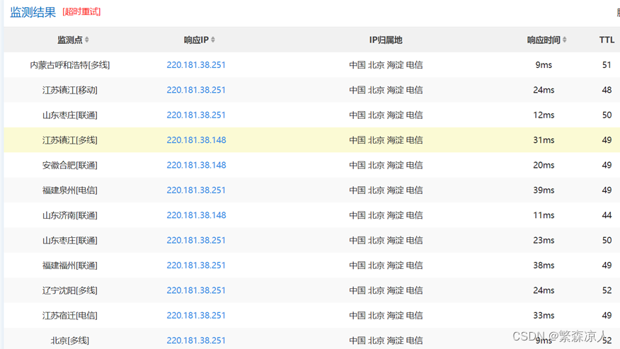Open IP link in 福建福州[联通] row

pyautogui.click(x=196, y=265)
